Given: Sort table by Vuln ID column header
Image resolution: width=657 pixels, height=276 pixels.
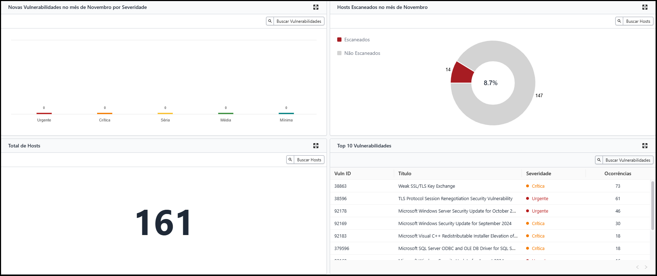Looking at the screenshot, I should click(x=342, y=173).
